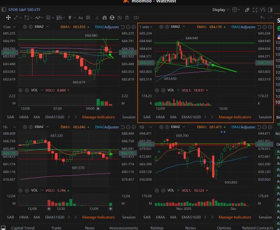Viewport: 280px width, 230px height.
Task: Click the 12/08 session sun marker on 1h chart
Action: point(49,208)
